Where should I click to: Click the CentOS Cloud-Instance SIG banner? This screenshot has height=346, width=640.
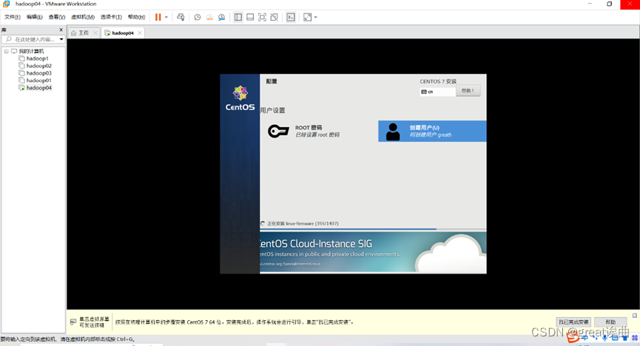click(373, 252)
